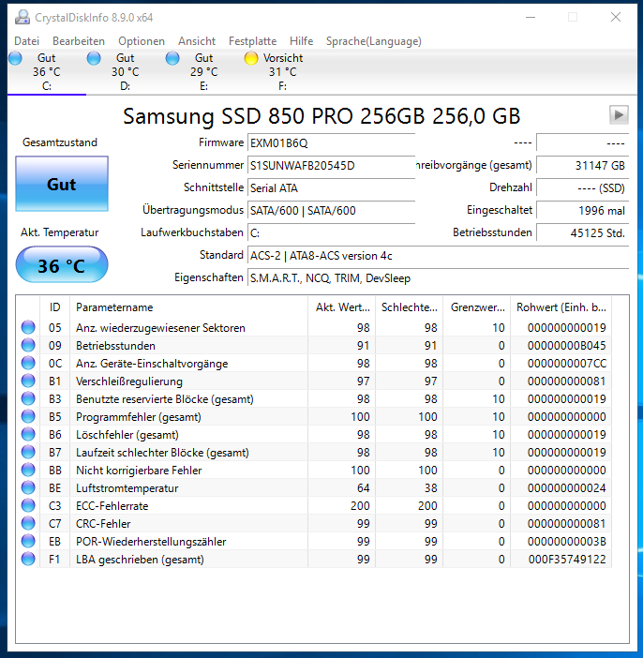This screenshot has width=643, height=658.
Task: Click raw value 000F35749122
Action: (x=567, y=559)
